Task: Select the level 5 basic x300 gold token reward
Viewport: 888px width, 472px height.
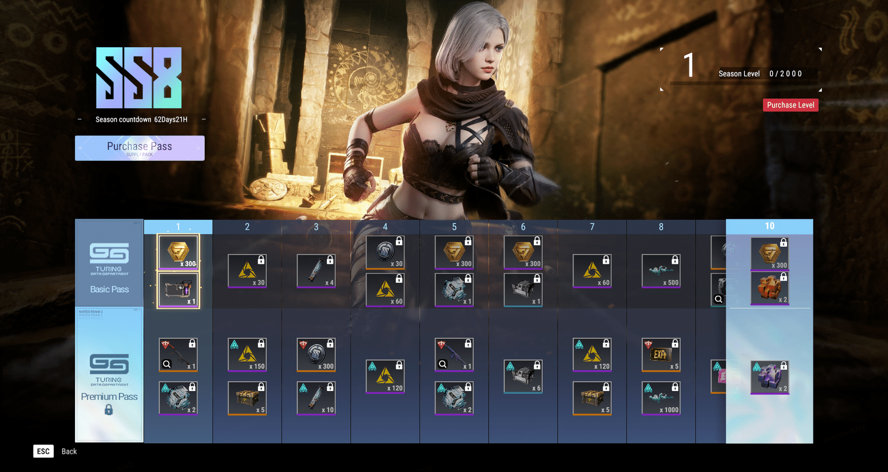Action: (x=454, y=252)
